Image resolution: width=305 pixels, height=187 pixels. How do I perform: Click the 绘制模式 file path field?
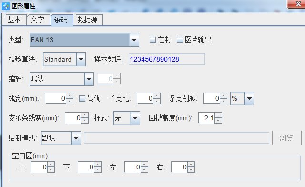(176, 138)
